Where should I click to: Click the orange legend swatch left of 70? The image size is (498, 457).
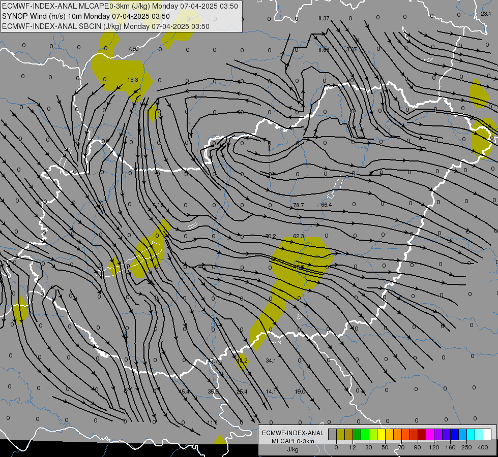(398, 434)
